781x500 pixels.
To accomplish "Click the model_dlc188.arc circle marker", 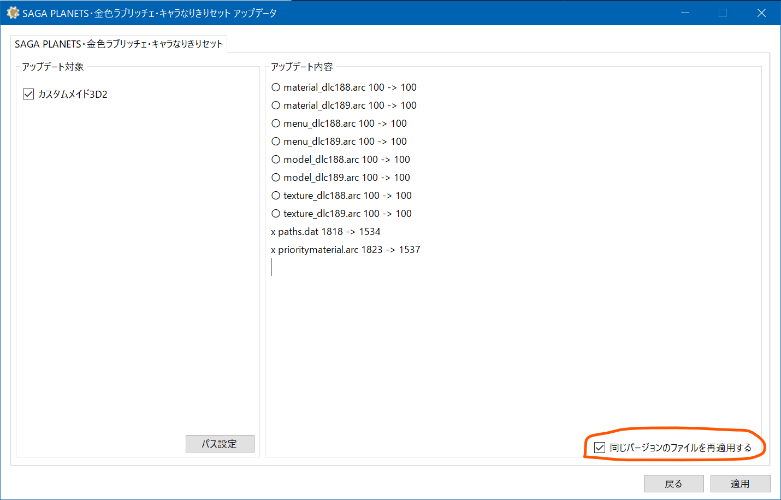I will point(276,160).
